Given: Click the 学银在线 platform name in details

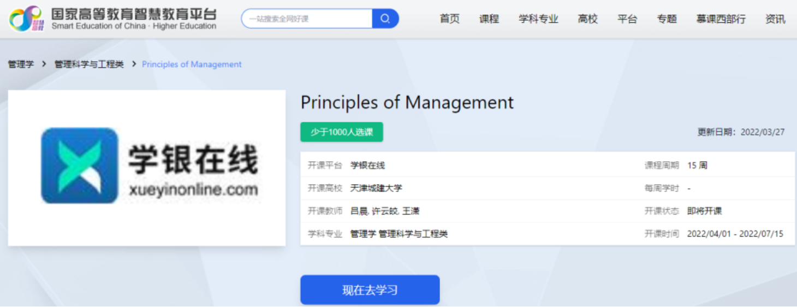Looking at the screenshot, I should [x=367, y=166].
